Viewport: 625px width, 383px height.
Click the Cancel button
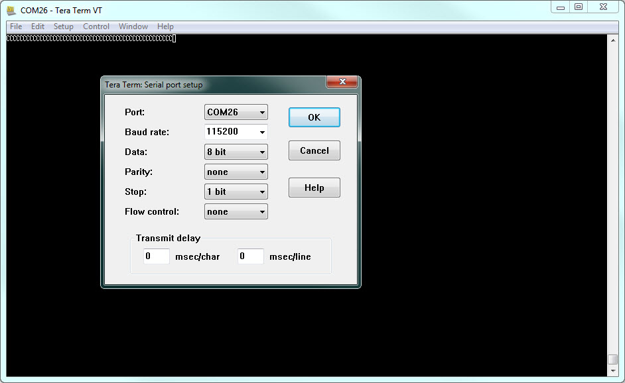(314, 150)
